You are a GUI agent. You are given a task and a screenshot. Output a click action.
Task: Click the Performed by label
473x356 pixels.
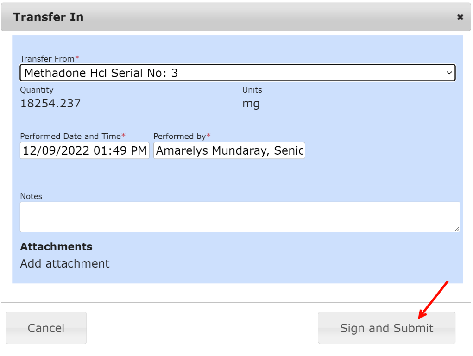click(x=180, y=136)
